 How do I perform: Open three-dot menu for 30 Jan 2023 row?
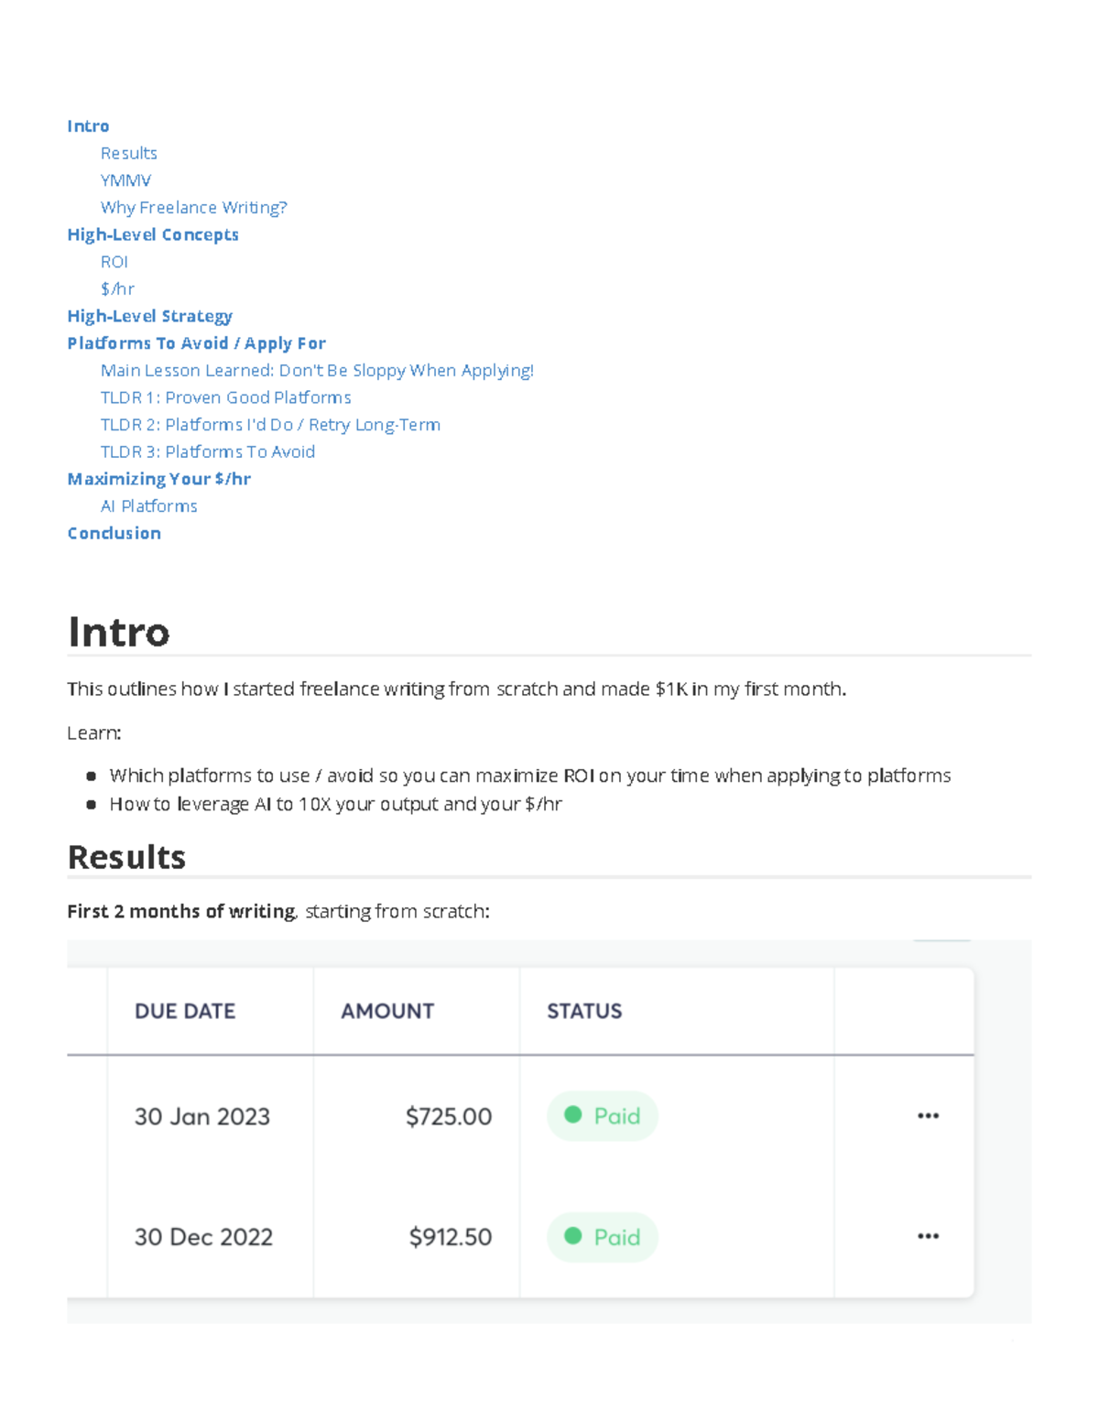(x=928, y=1116)
